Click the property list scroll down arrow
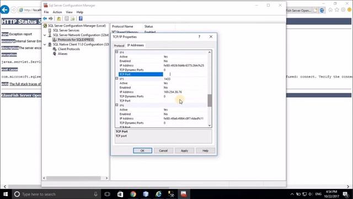The width and height of the screenshot is (353, 199). click(210, 125)
